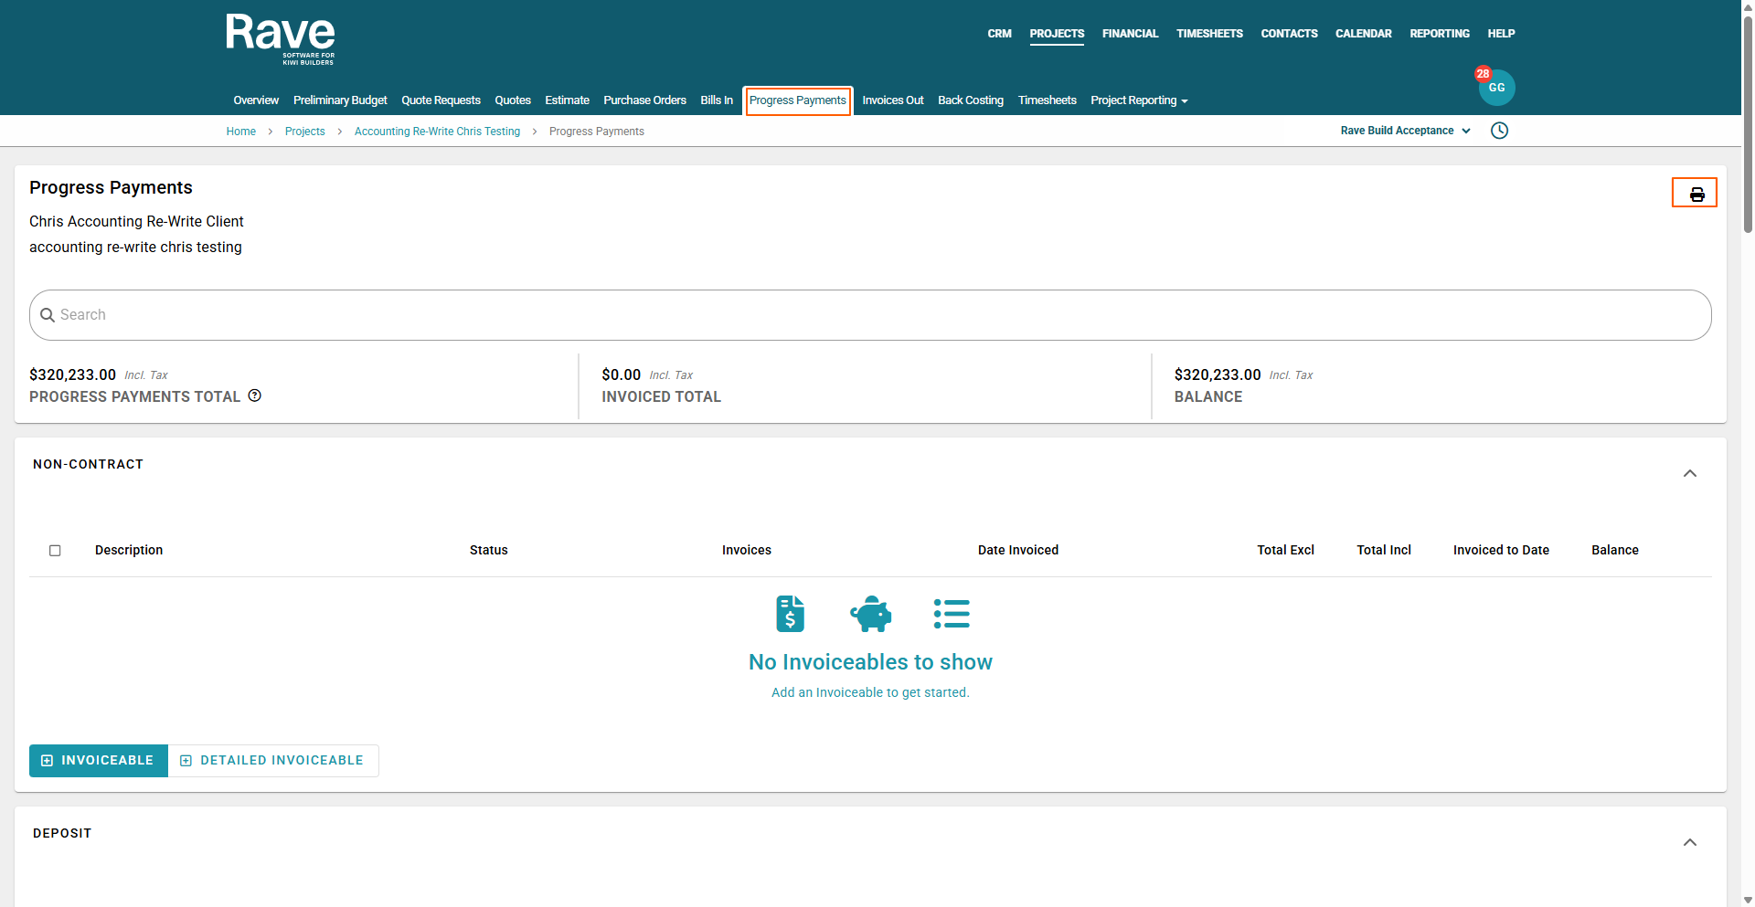Open the Purchase Orders tab
Screen dimensions: 1755x907
pyautogui.click(x=644, y=100)
